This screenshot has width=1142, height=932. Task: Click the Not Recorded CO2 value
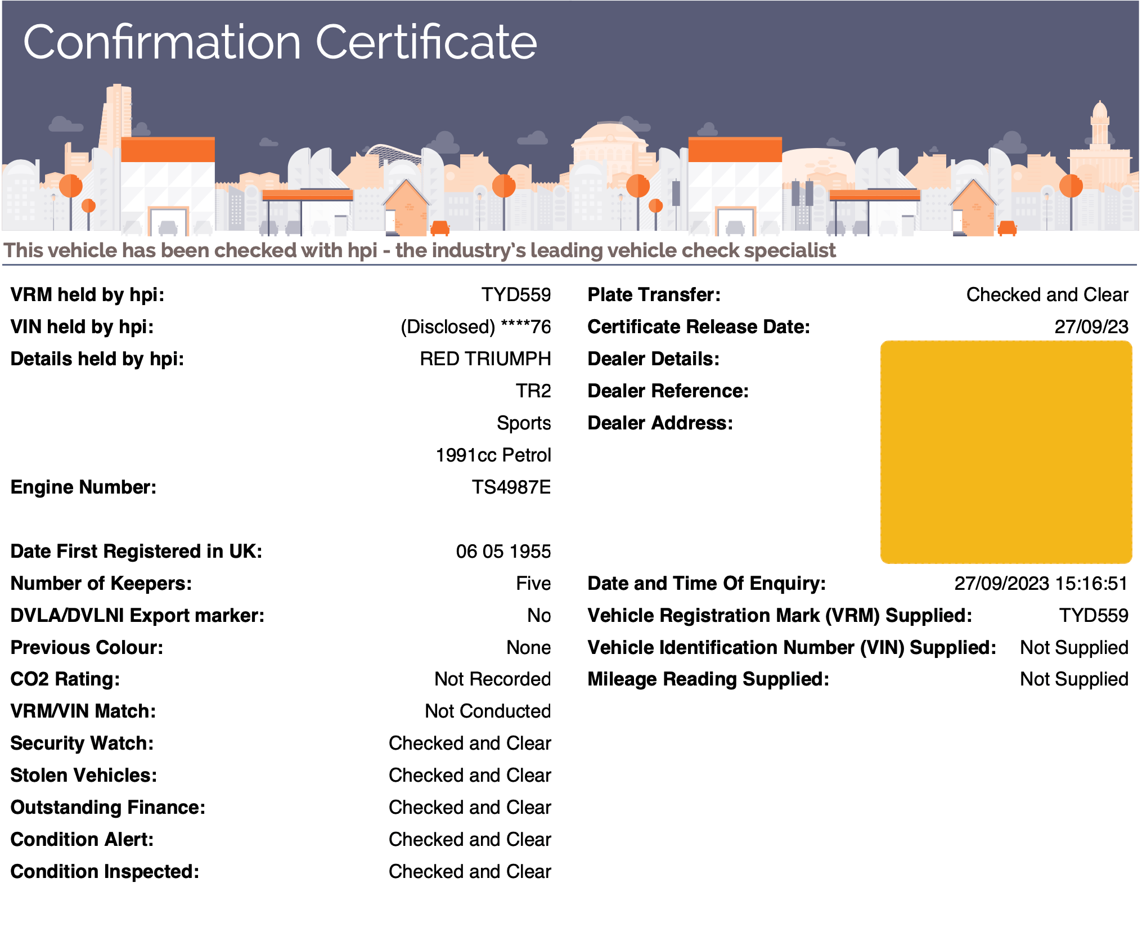click(x=492, y=679)
